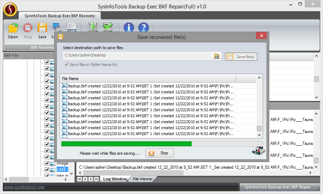Image resolution: width=323 pixels, height=194 pixels.
Task: Minimize the SysInfoTools main window
Action: (x=291, y=5)
